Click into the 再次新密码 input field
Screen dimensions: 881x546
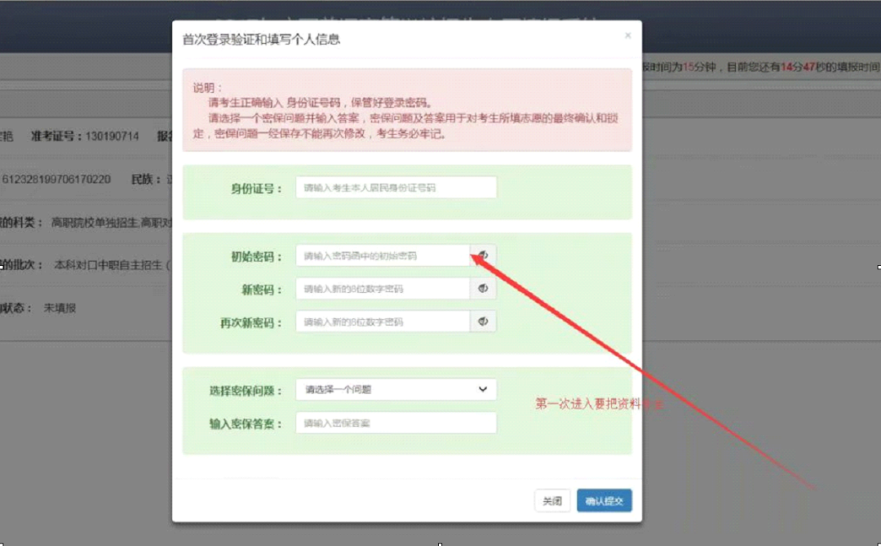tap(383, 322)
